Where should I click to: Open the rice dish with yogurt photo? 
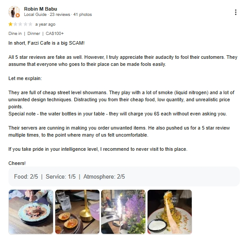pos(170,211)
